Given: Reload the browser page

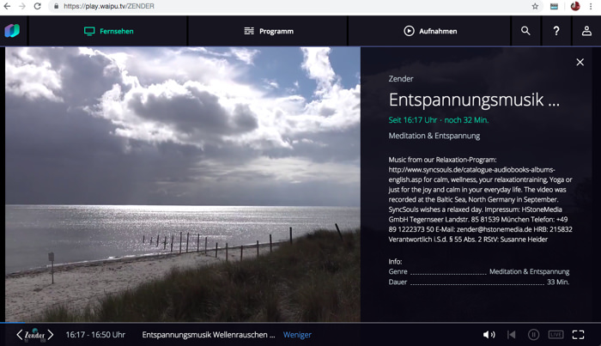Looking at the screenshot, I should click(38, 6).
